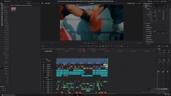
Task: Click the Replace Clip toolbar icon
Action: tap(97, 46)
